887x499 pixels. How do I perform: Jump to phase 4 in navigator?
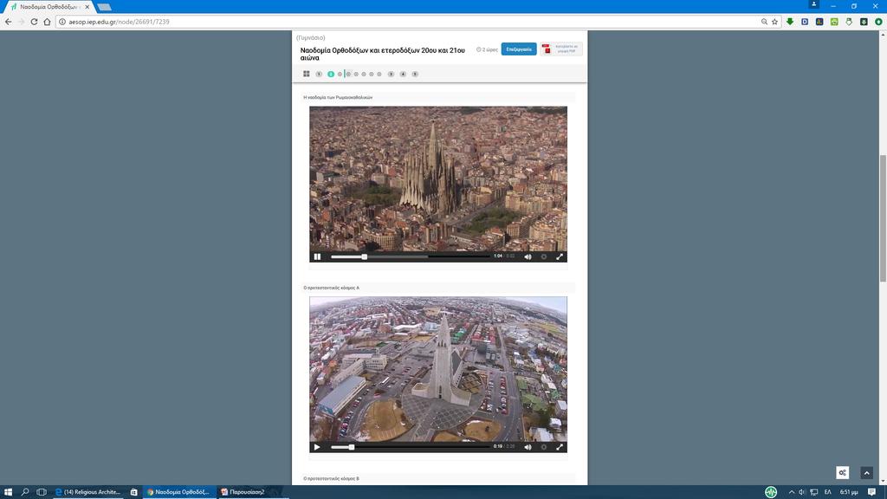(x=403, y=75)
